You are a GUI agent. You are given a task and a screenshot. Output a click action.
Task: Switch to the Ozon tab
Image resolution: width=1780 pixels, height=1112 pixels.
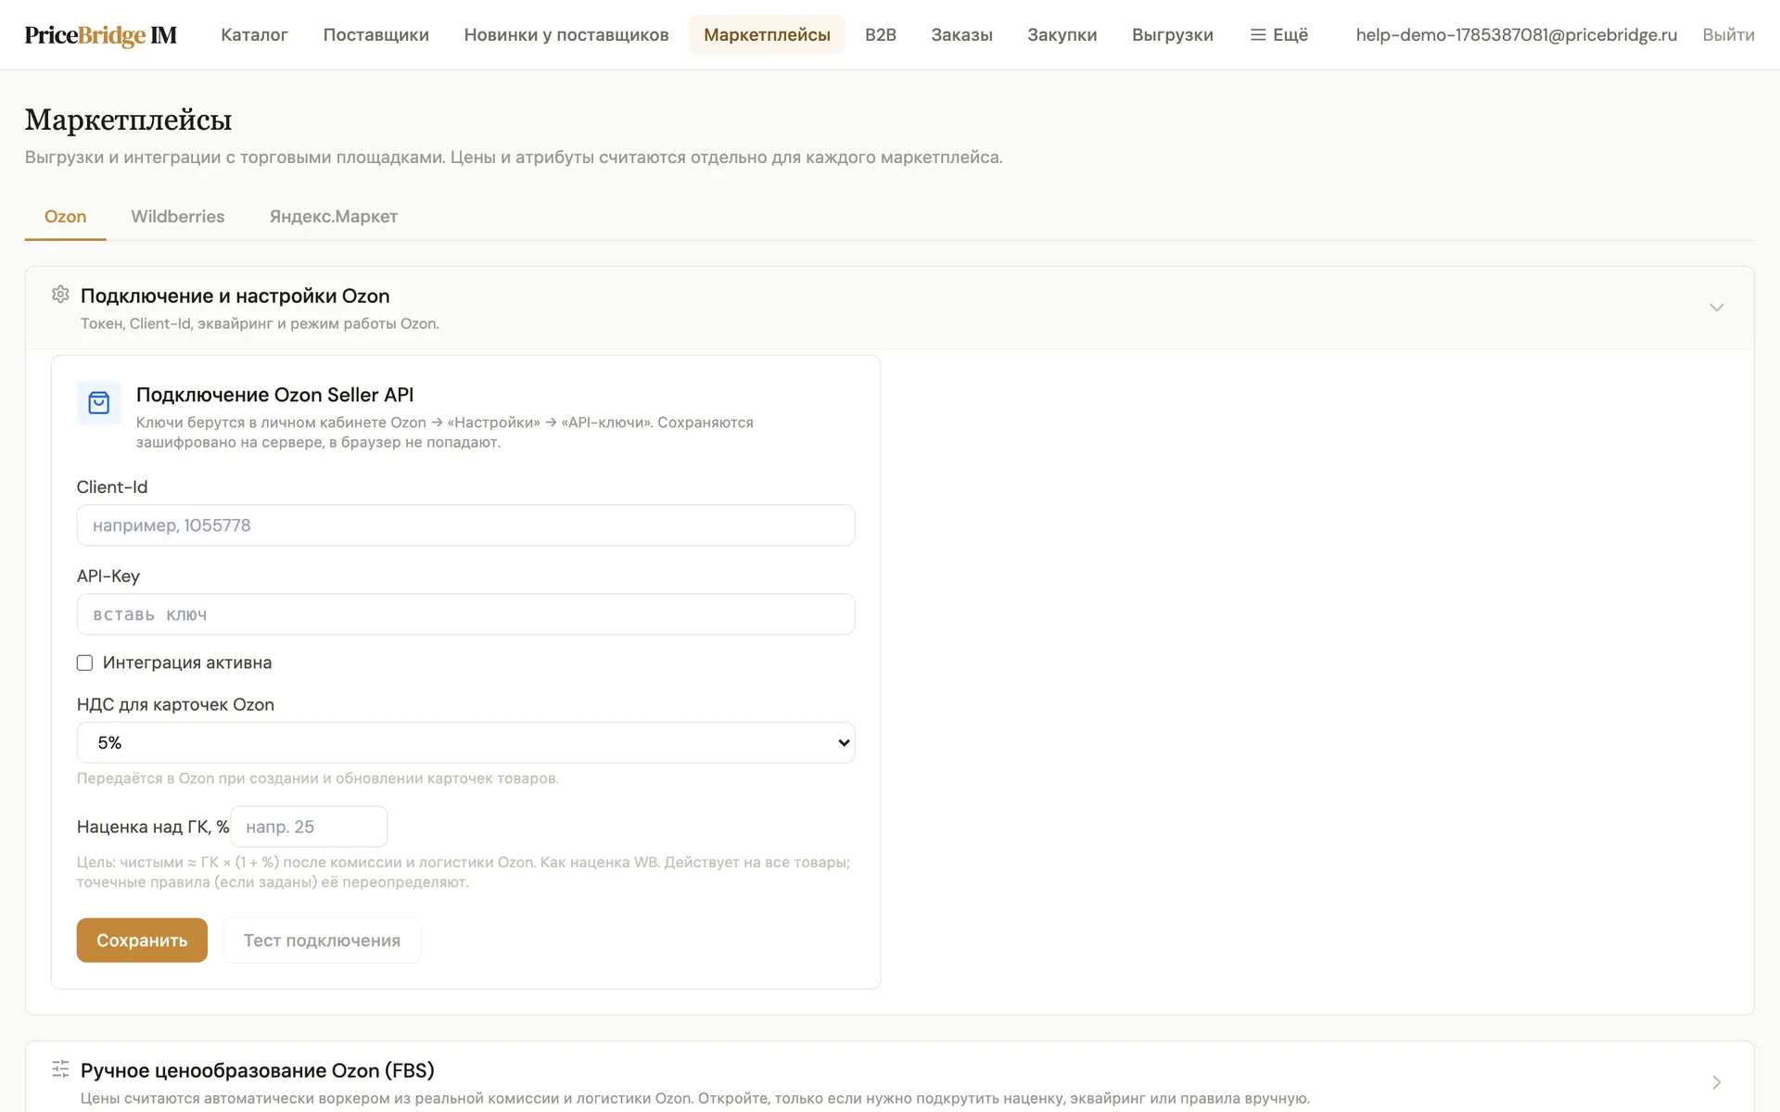click(x=65, y=217)
